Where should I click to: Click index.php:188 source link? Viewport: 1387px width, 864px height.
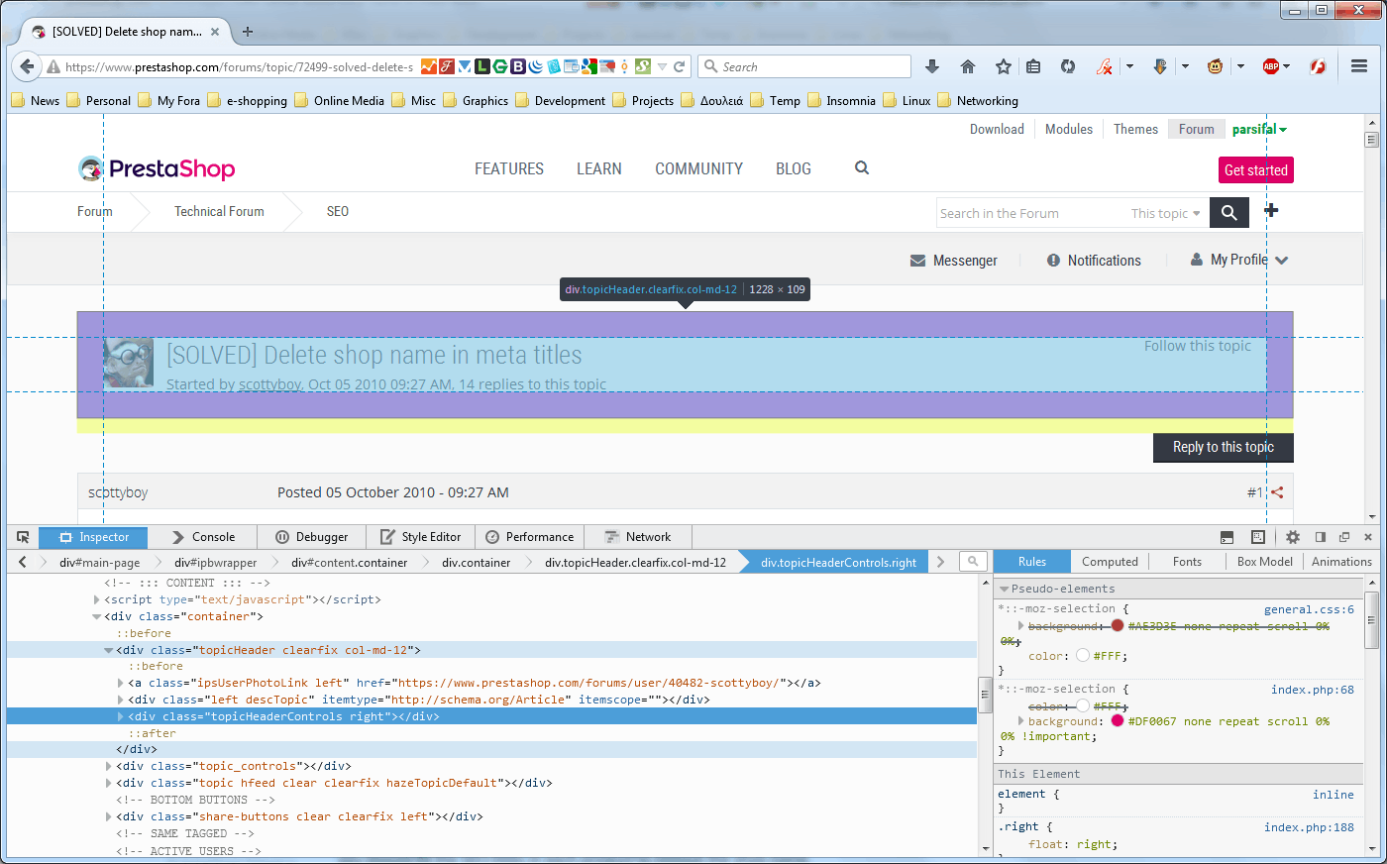[x=1309, y=827]
